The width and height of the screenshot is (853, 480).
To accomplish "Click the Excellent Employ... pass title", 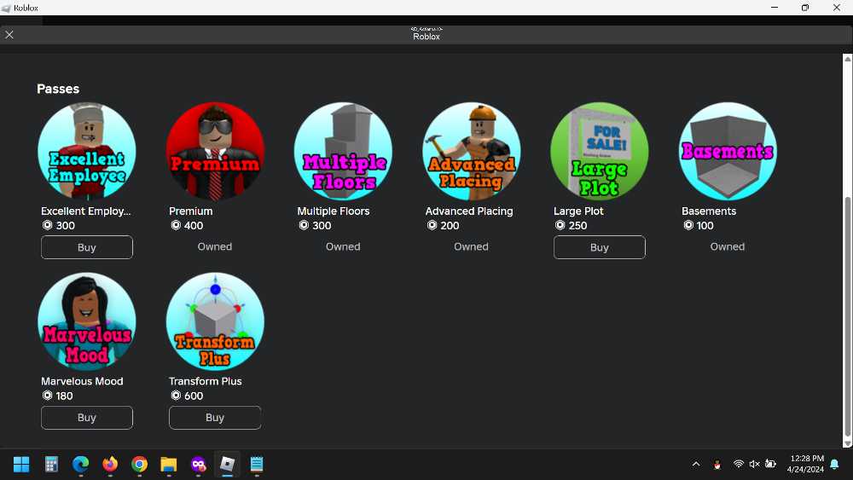I will tap(86, 211).
